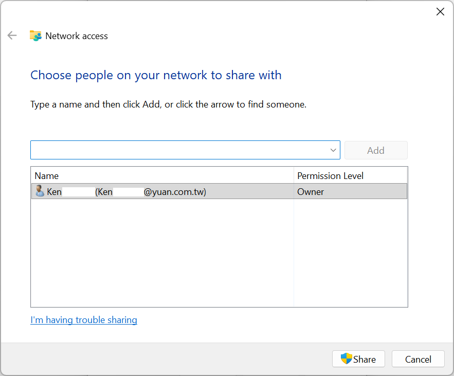Click the UAC shield icon on Share

[x=346, y=359]
